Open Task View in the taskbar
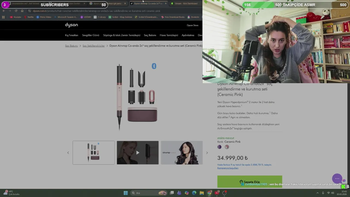350x197 pixels. pyautogui.click(x=172, y=193)
